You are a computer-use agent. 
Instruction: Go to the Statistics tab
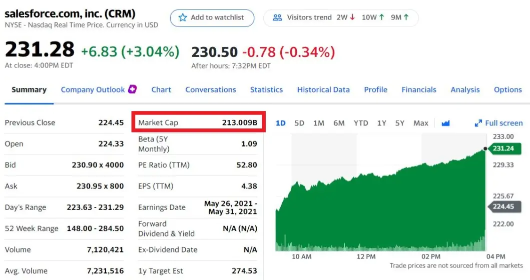(266, 90)
